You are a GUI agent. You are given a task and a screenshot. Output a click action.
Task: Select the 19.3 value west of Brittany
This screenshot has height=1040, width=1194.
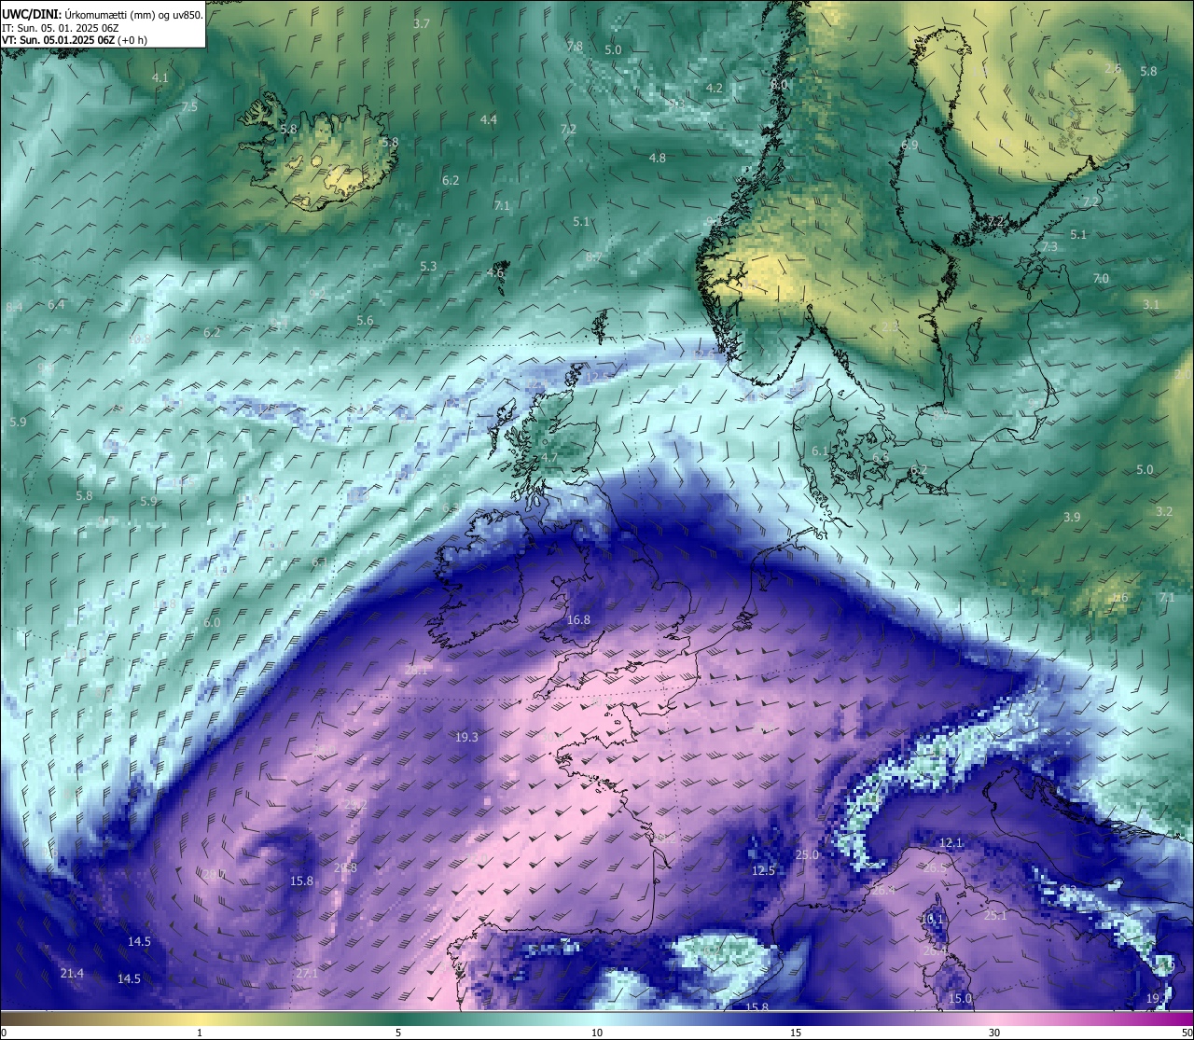466,738
